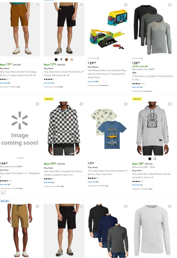177x258 pixels.
Task: Open the Checked Out Fleece Hoodie Sweatshirt title
Action: coord(63,173)
